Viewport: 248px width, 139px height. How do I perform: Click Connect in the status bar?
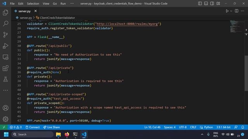[x=33, y=127]
